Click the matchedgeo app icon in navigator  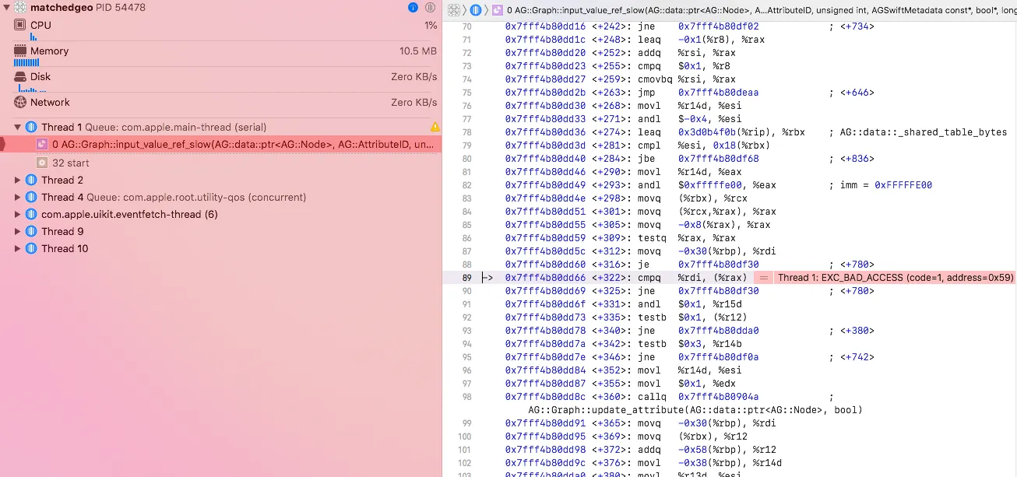click(20, 7)
